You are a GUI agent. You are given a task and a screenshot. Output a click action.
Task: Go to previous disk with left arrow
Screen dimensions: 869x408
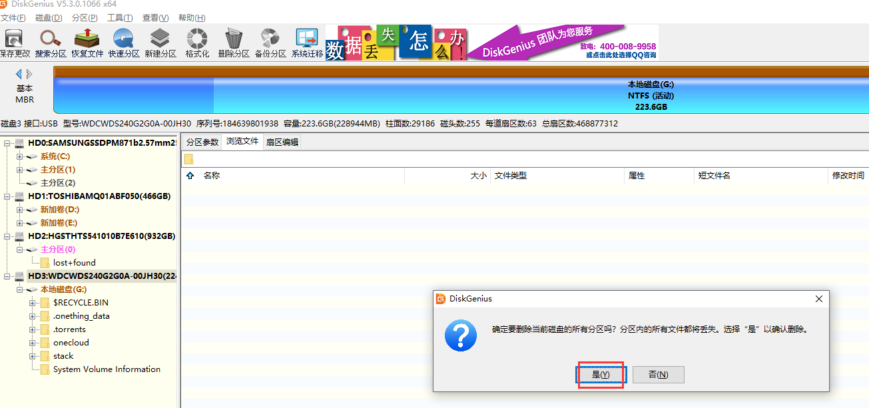click(19, 74)
